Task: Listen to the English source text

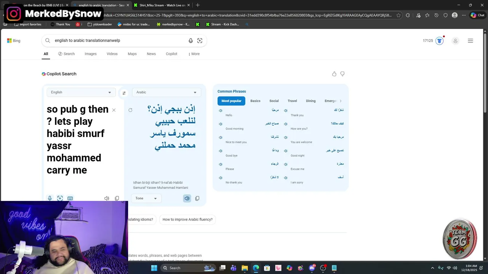Action: 107,198
